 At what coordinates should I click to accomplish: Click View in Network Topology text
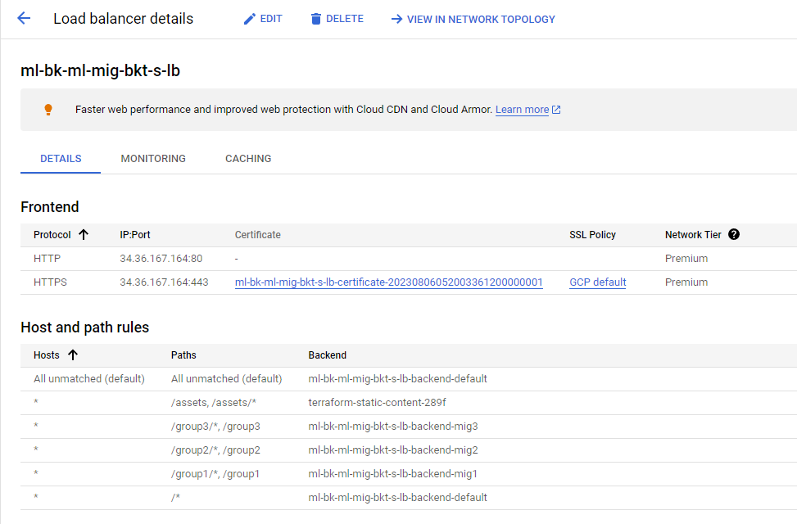(x=481, y=19)
